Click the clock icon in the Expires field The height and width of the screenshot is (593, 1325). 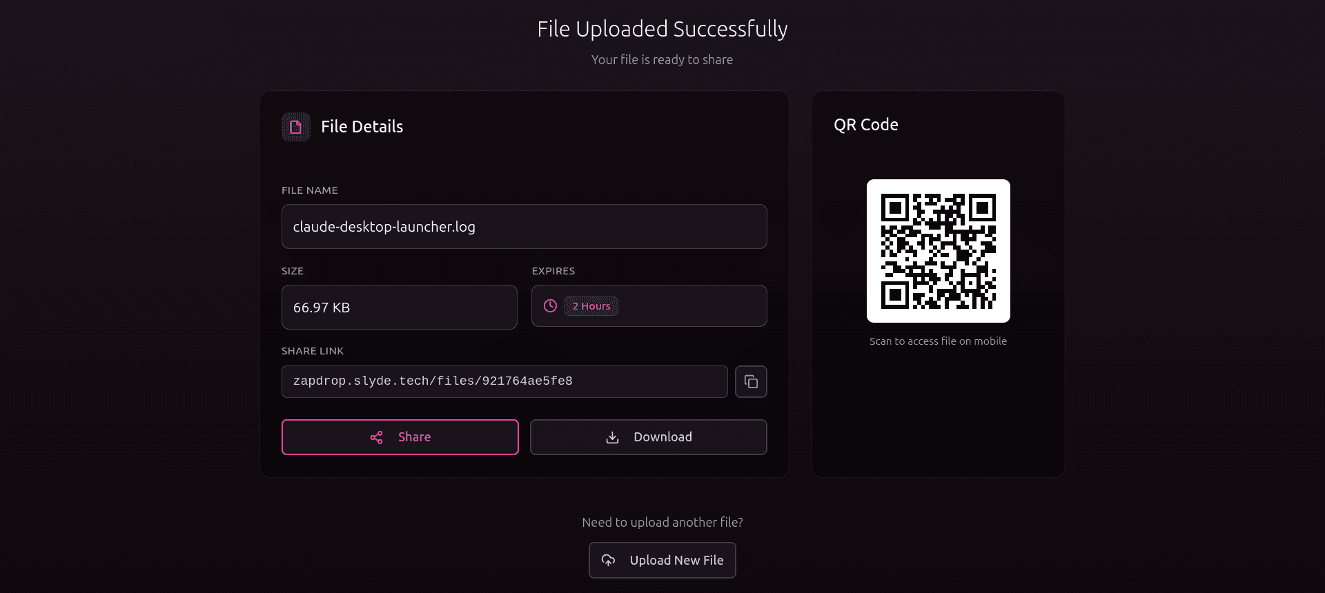[549, 305]
